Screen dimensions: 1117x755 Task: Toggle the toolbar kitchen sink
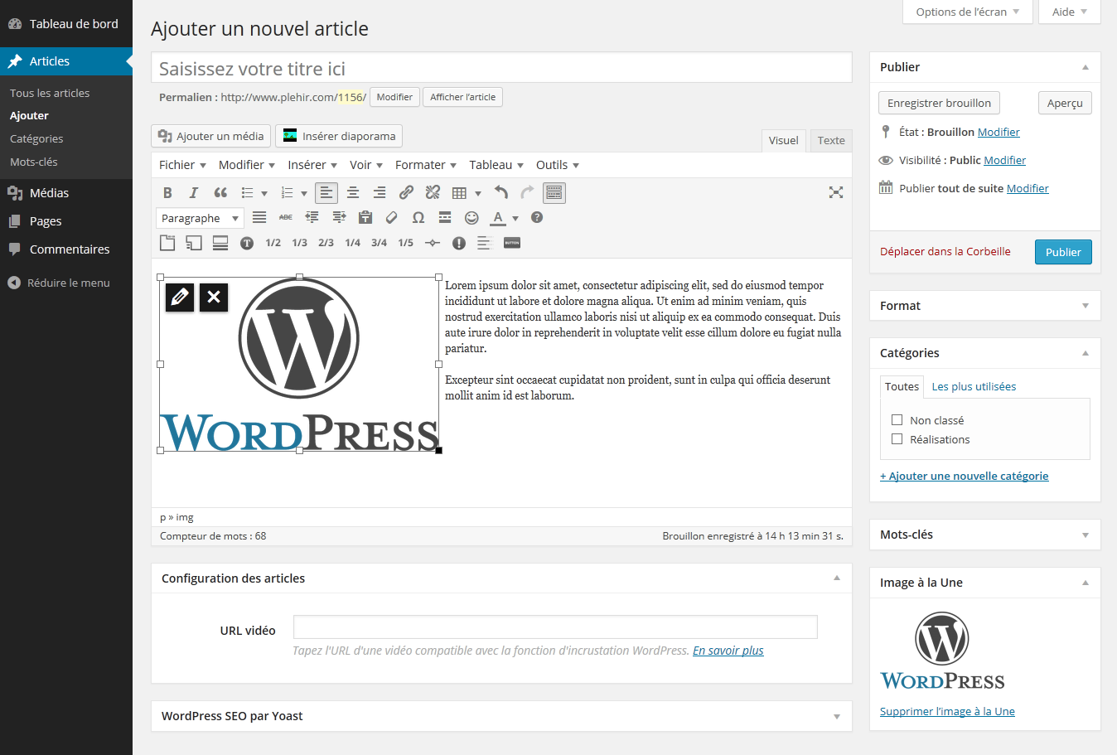coord(554,193)
